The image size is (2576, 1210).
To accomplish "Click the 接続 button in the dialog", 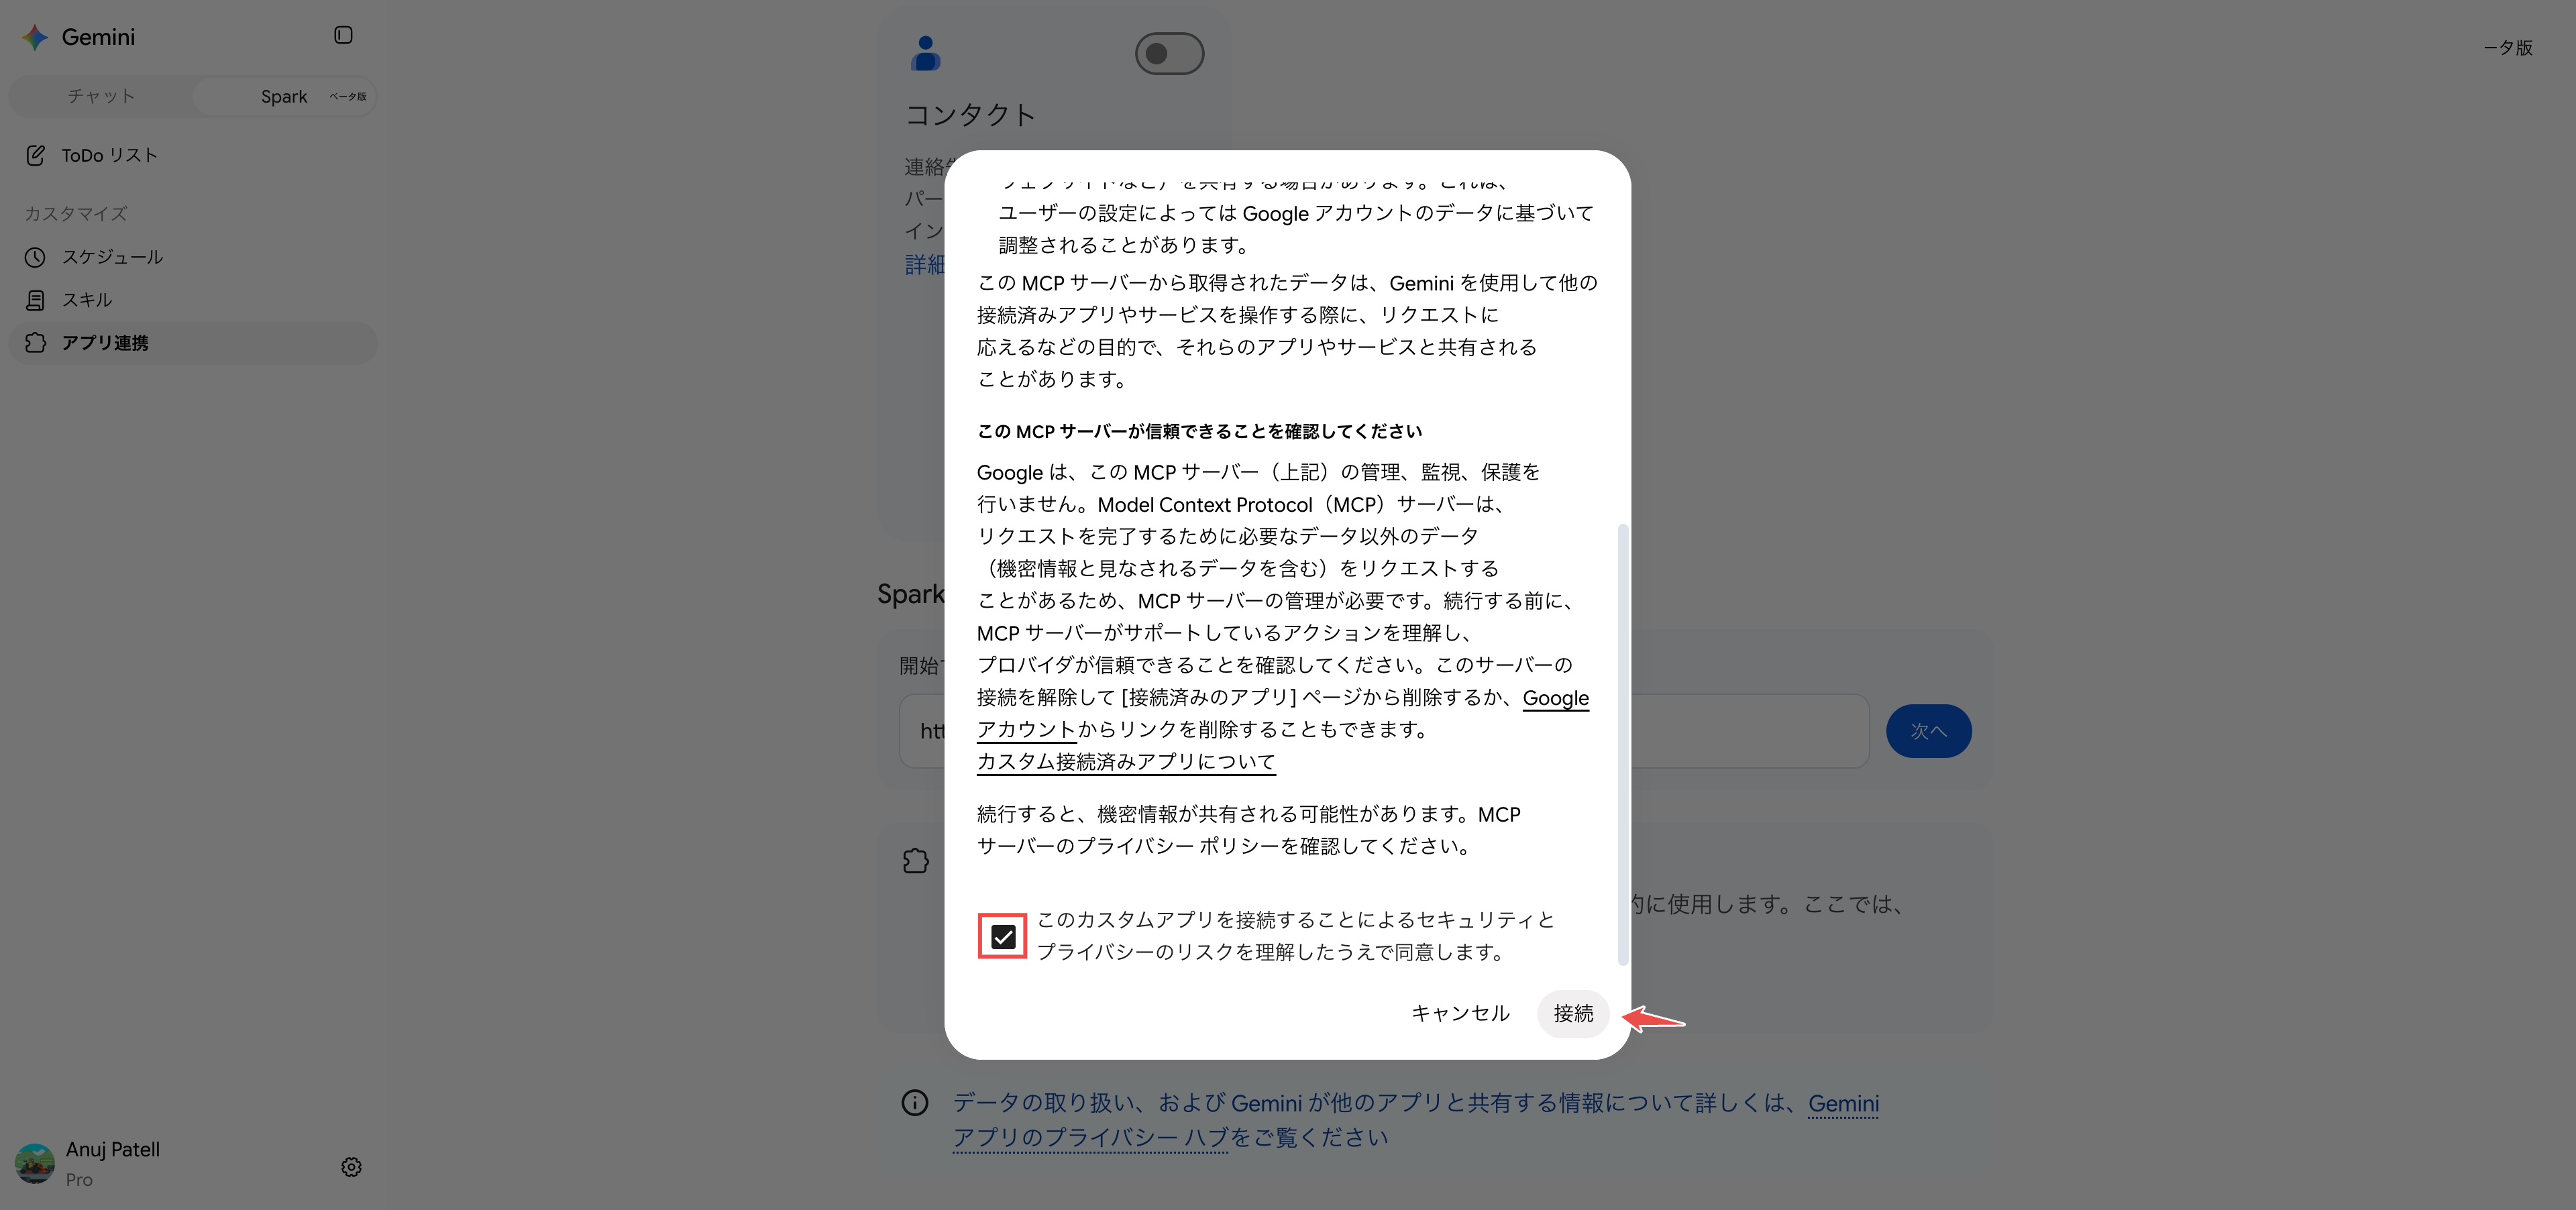I will point(1573,1013).
